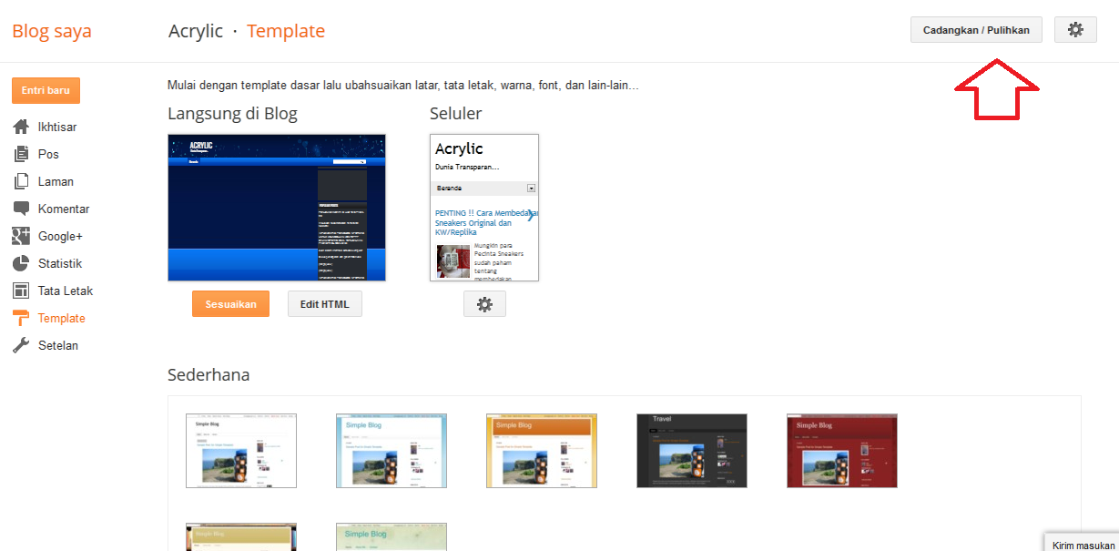Click the orange Sesuaikan button
The image size is (1119, 551).
230,303
